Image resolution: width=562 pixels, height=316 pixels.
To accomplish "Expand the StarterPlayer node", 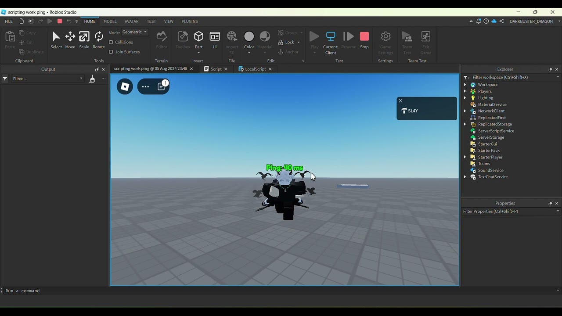I will click(x=465, y=157).
